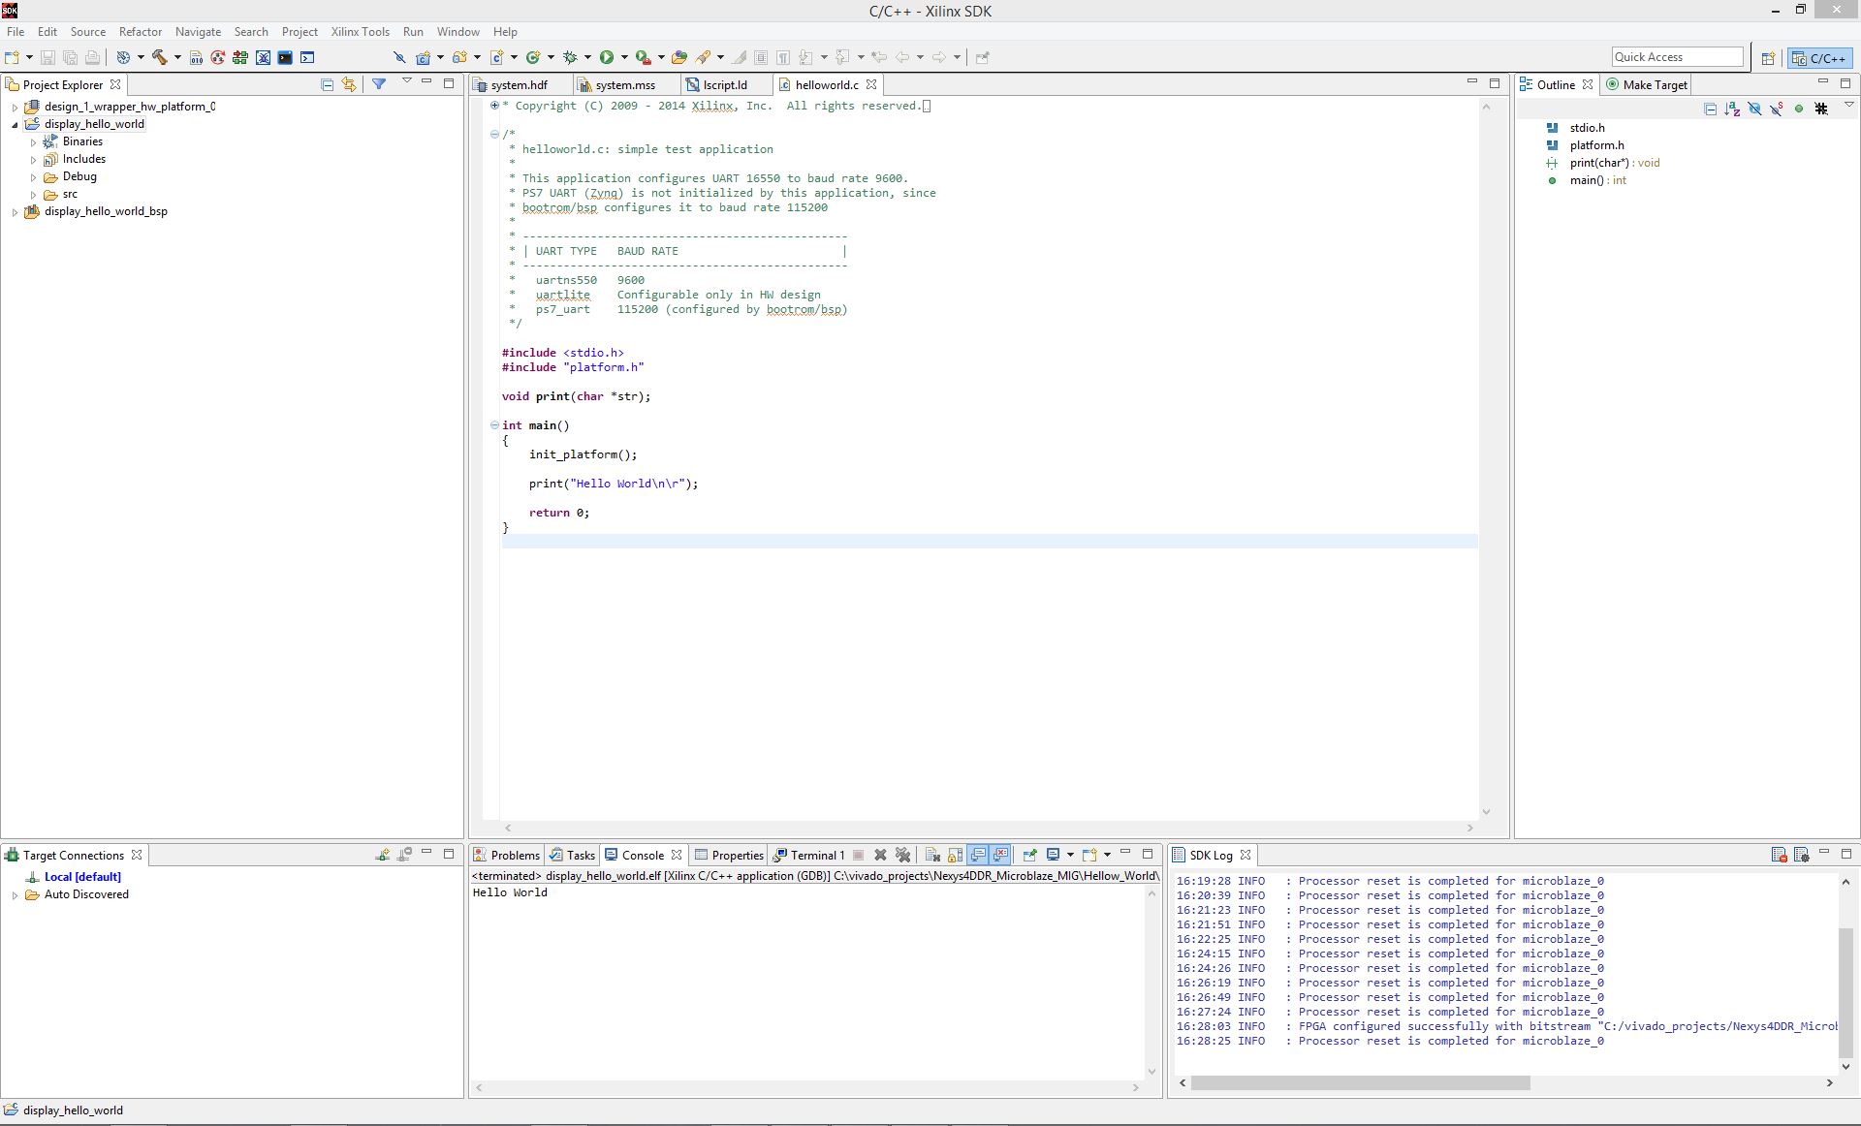Viewport: 1861px width, 1126px height.
Task: Select the C/C++ perspective button
Action: 1819,58
